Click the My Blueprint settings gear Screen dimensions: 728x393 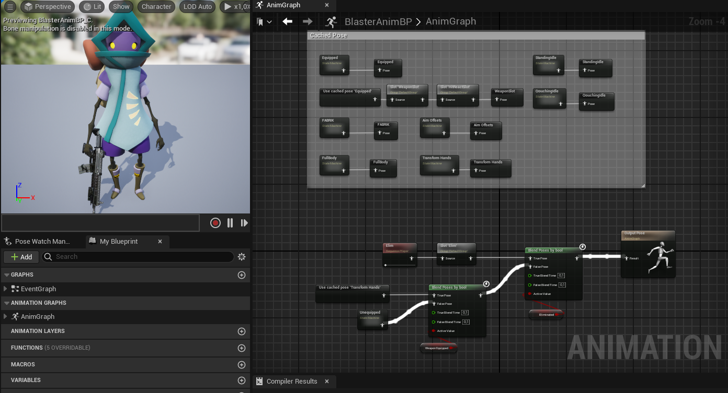point(242,257)
